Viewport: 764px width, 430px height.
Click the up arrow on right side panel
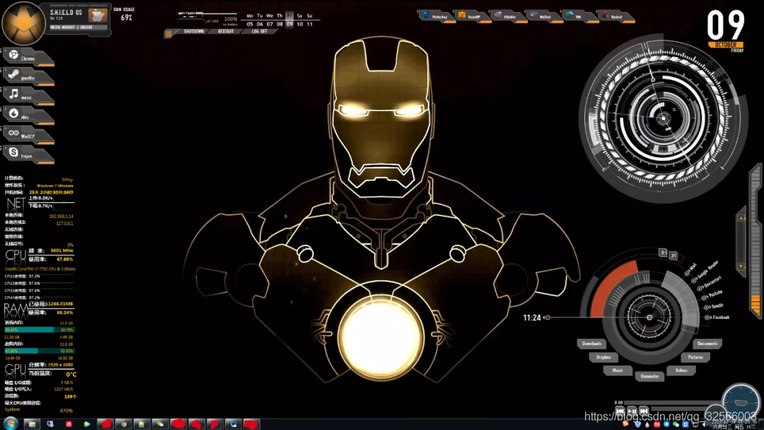(x=741, y=218)
